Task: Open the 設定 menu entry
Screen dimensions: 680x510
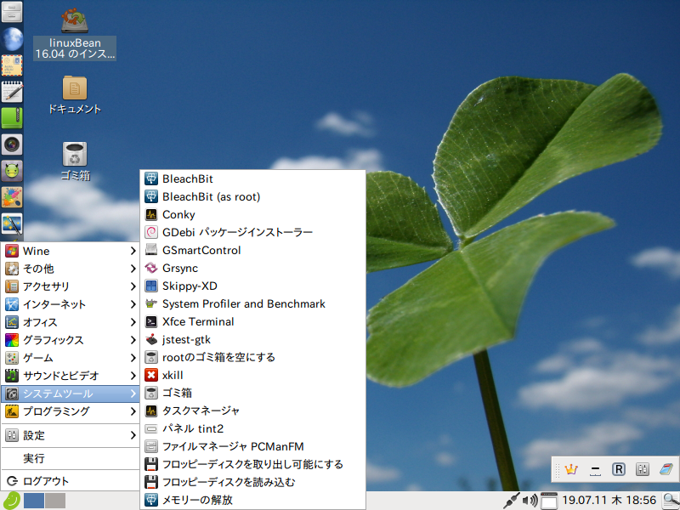Action: pyautogui.click(x=71, y=435)
